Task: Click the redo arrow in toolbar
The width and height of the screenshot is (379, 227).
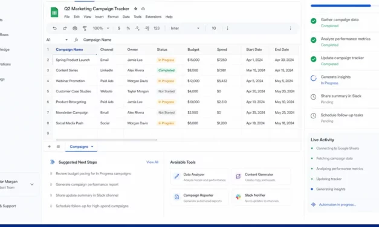Action: click(65, 28)
